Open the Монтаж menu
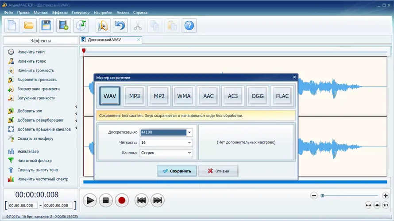394x221 pixels. 41,12
